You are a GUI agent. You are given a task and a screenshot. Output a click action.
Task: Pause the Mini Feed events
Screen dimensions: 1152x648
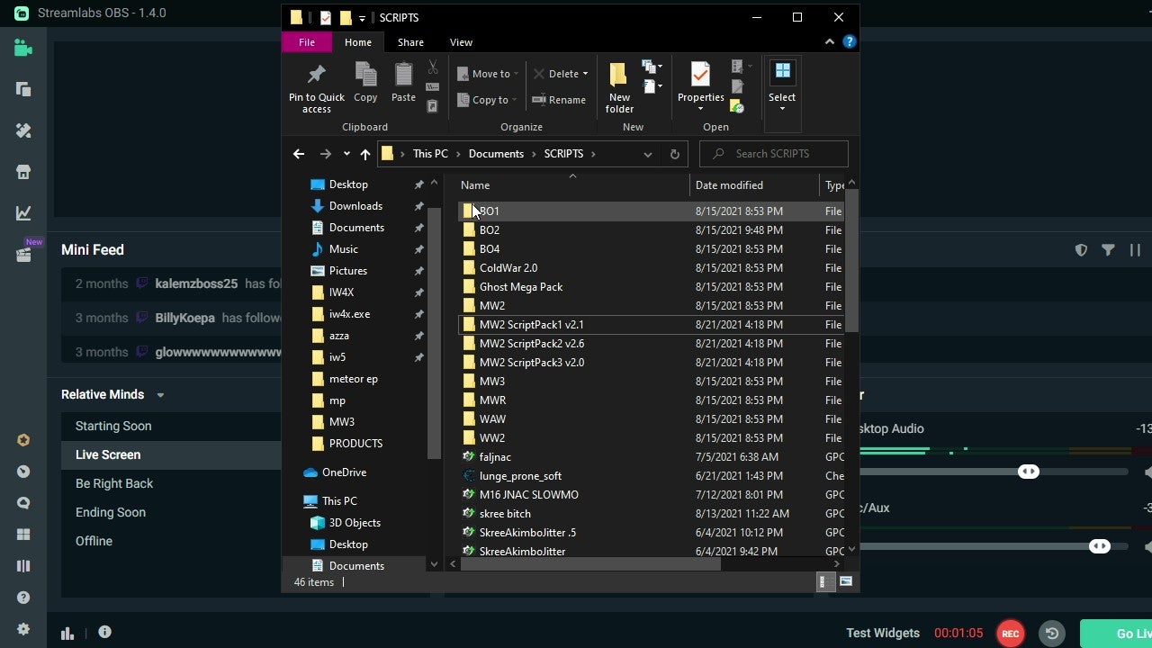point(1135,250)
